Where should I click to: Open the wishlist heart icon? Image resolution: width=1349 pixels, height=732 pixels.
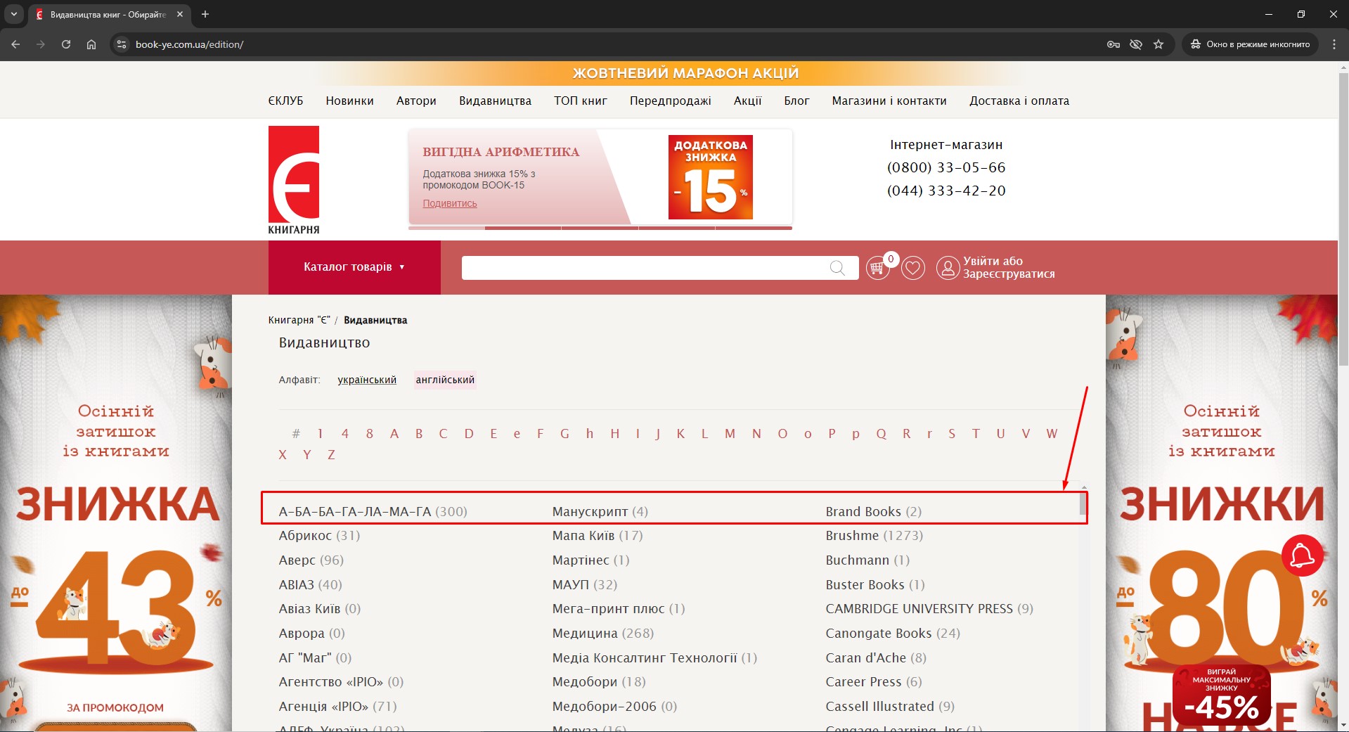coord(912,268)
